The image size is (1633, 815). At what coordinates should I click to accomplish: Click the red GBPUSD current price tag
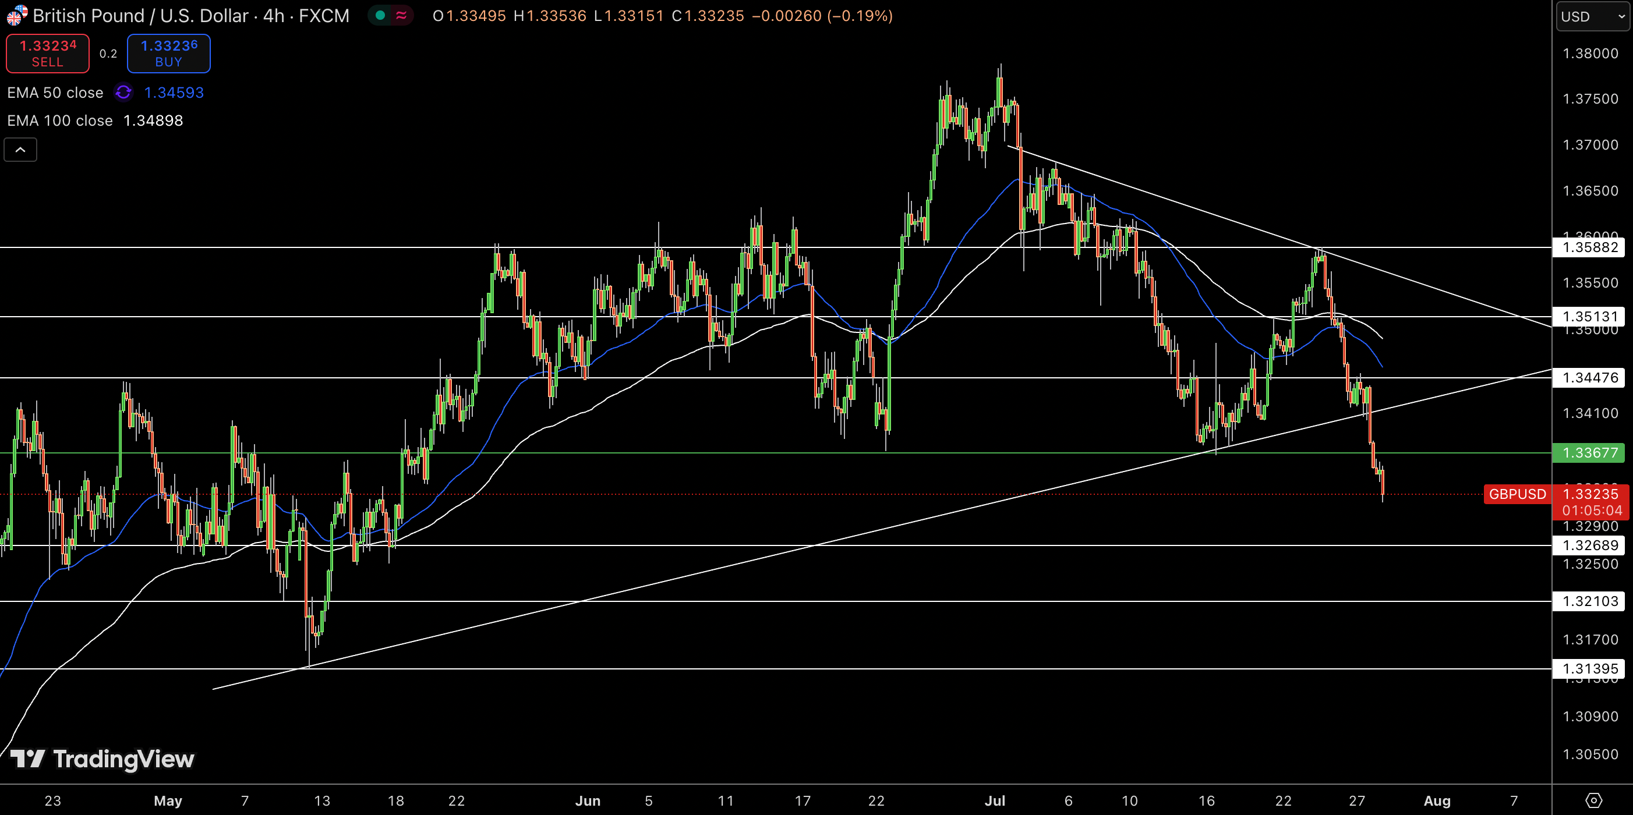1518,494
